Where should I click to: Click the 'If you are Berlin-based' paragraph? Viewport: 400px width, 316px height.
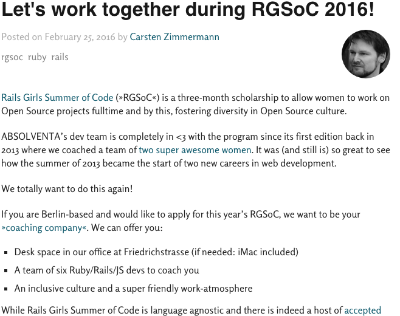pos(181,221)
